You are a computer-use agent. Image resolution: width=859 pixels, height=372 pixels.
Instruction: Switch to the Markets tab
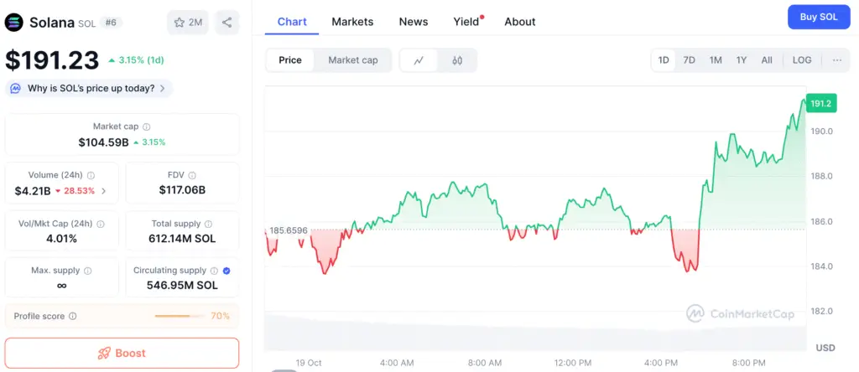pyautogui.click(x=352, y=22)
